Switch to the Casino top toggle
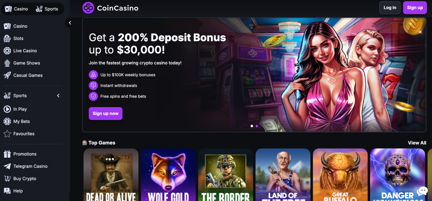The image size is (432, 201). coord(16,9)
